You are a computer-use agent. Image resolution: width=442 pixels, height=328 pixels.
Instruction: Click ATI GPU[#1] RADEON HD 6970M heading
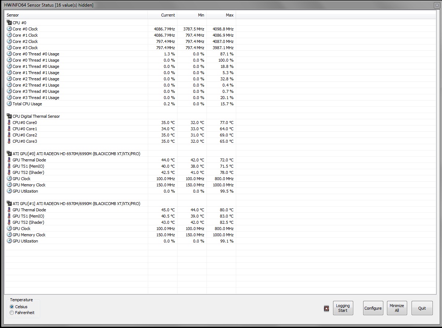click(x=76, y=204)
